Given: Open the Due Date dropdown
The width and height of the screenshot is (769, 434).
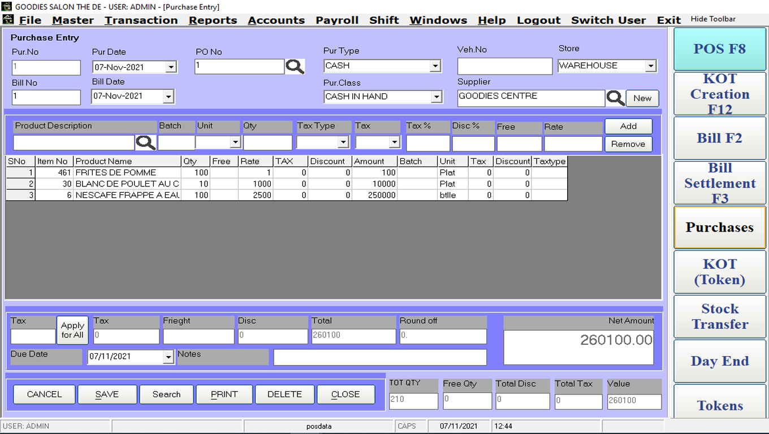Looking at the screenshot, I should pos(168,357).
